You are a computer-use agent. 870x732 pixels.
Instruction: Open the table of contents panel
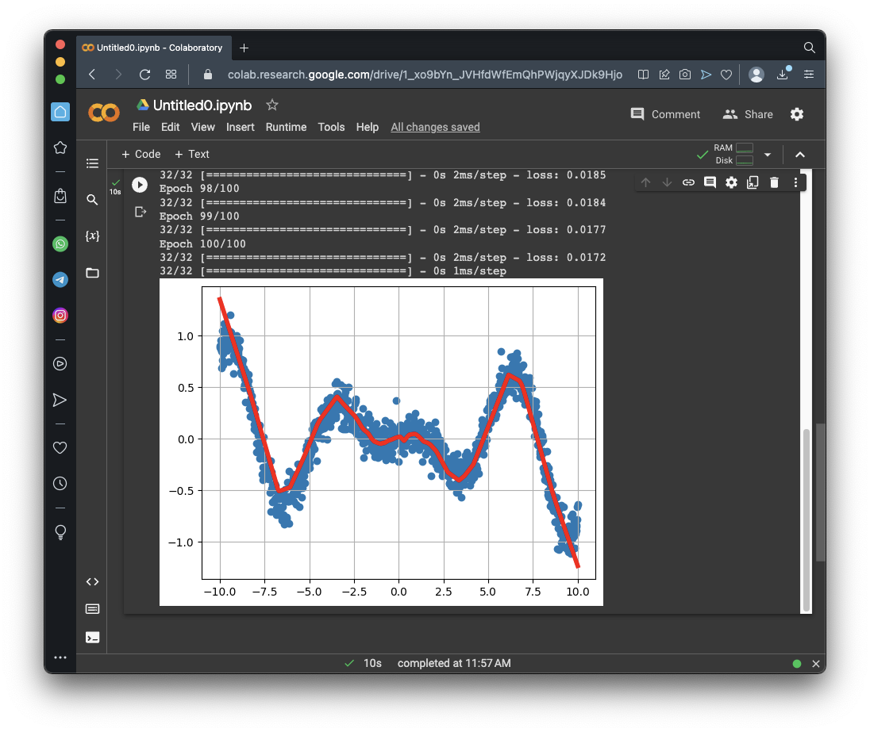(x=92, y=163)
